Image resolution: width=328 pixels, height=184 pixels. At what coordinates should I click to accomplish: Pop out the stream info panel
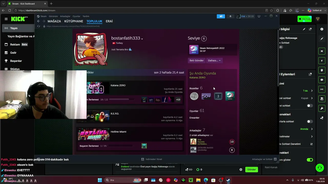310,29
